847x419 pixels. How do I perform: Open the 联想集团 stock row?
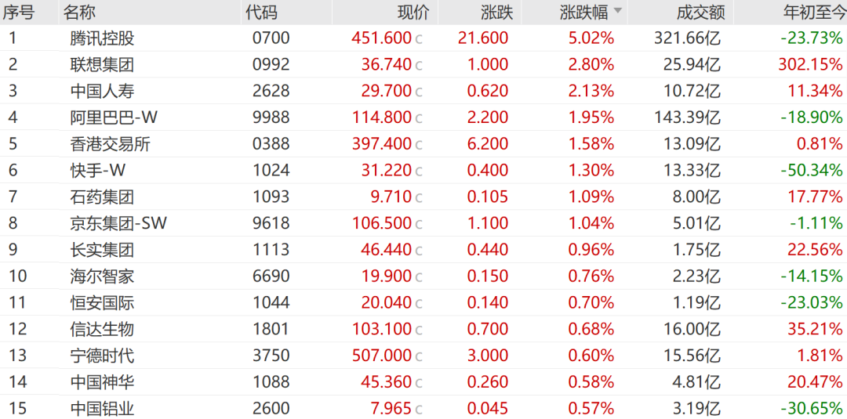click(423, 65)
